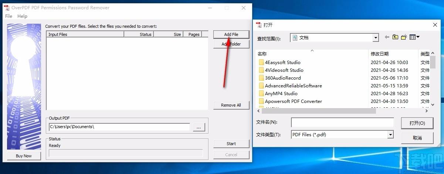
Task: Select the 360AudioRecord folder
Action: 283,78
